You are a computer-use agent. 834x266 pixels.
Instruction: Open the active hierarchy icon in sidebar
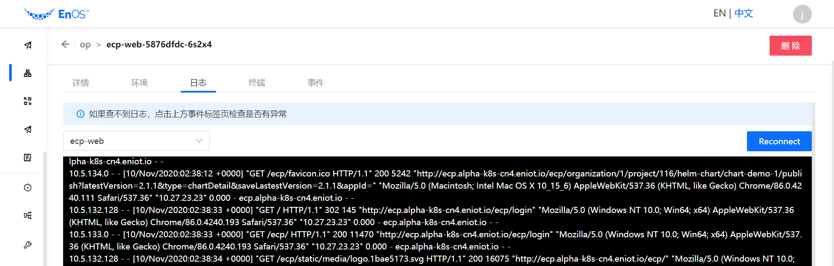click(x=28, y=73)
